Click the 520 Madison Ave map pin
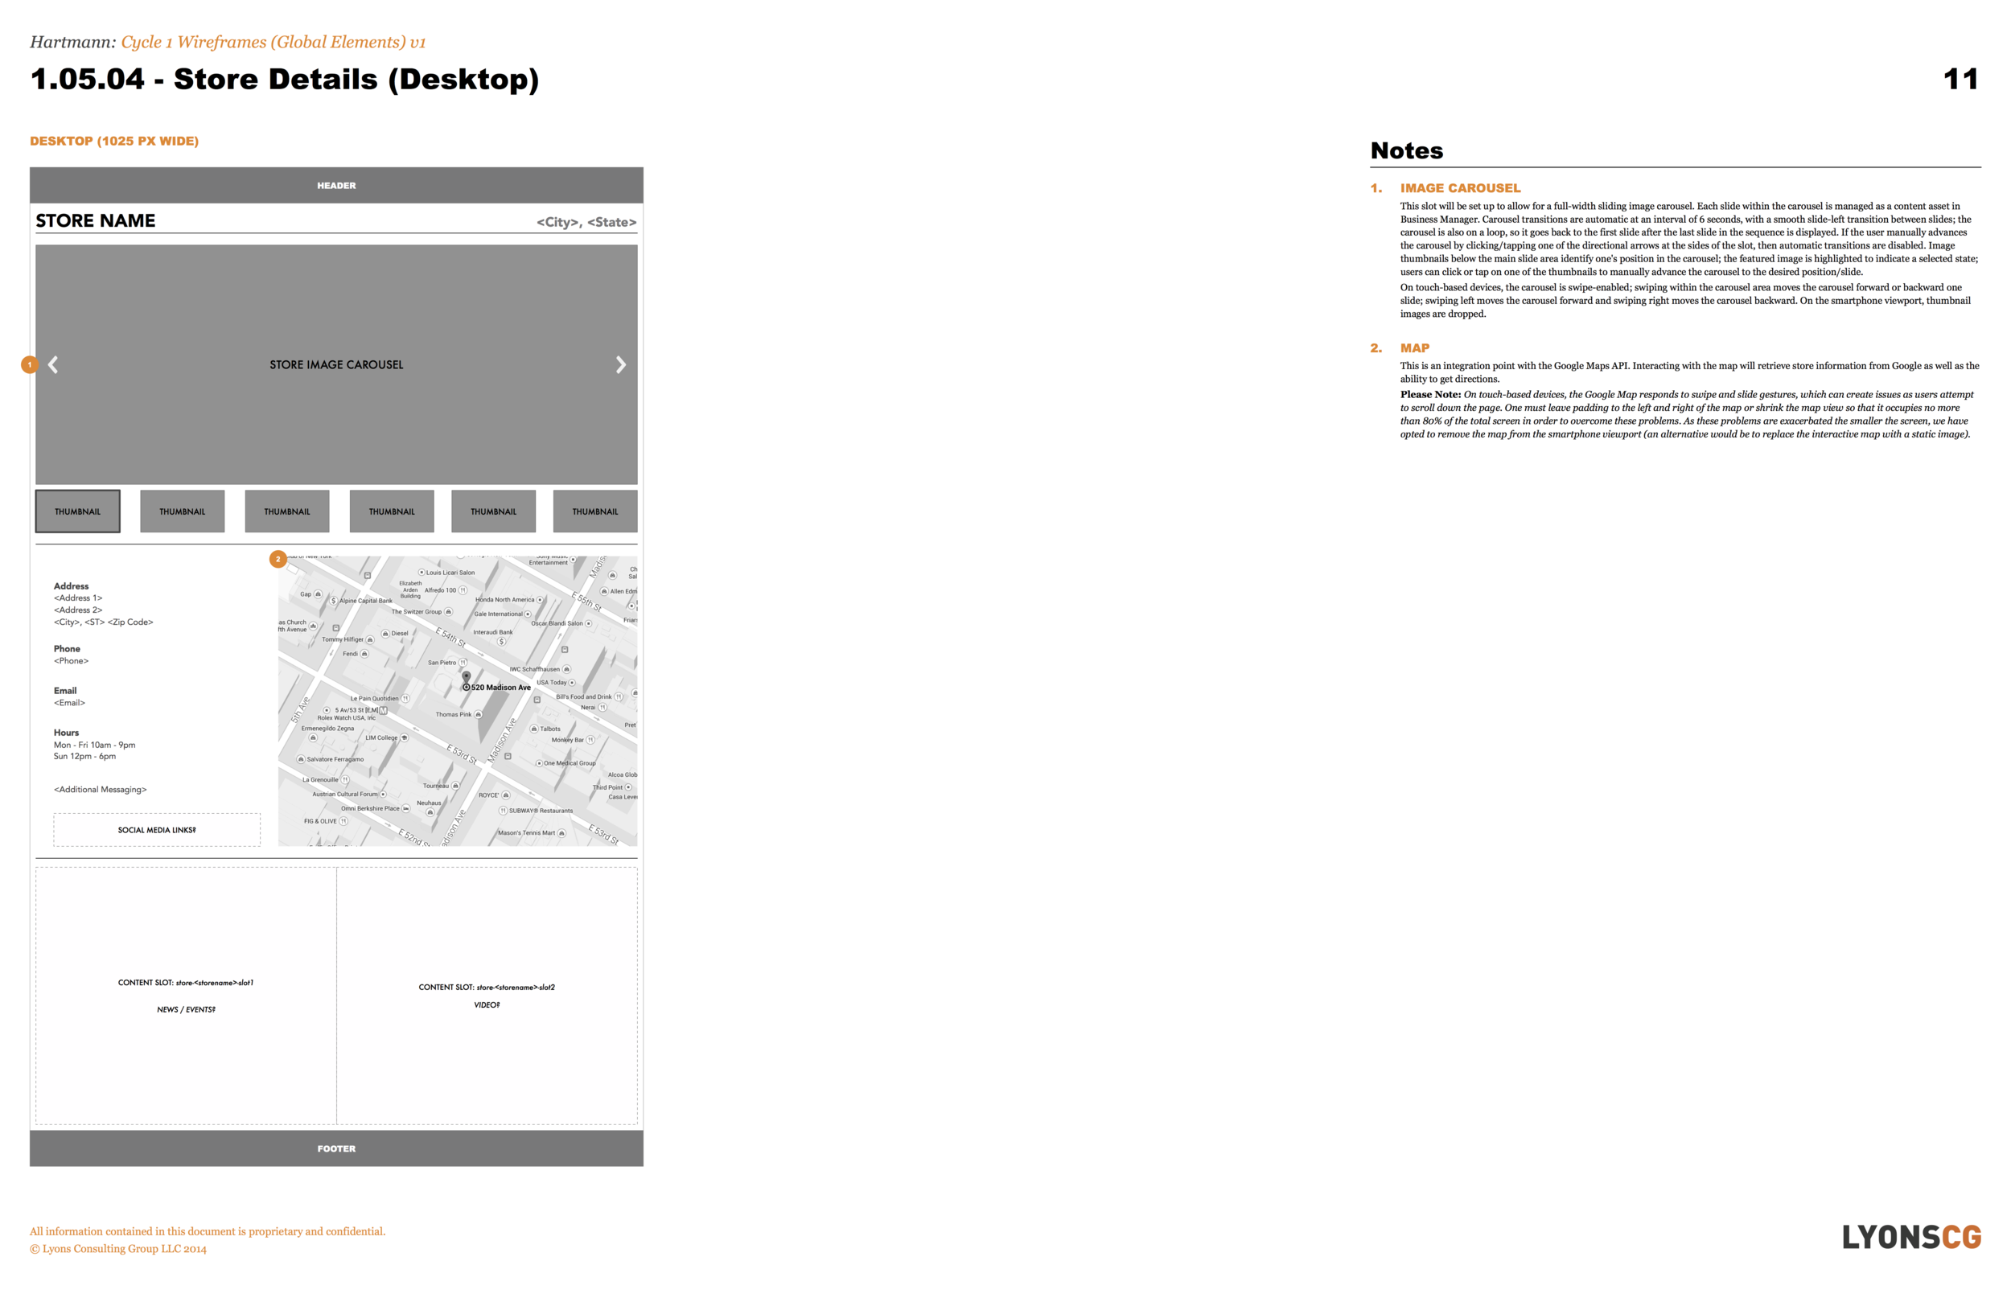The width and height of the screenshot is (2011, 1298). point(466,678)
